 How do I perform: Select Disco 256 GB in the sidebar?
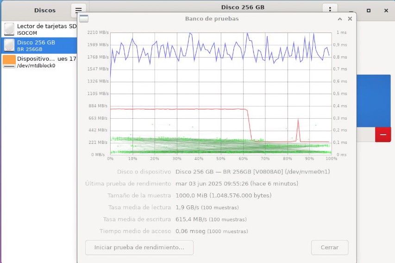(x=39, y=45)
